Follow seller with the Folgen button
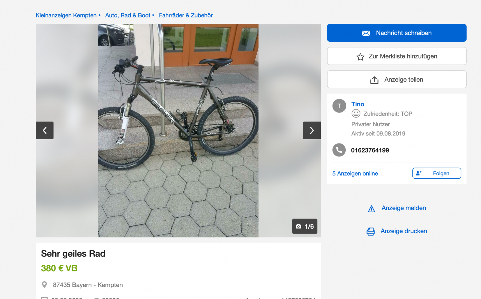The height and width of the screenshot is (299, 481). click(437, 173)
